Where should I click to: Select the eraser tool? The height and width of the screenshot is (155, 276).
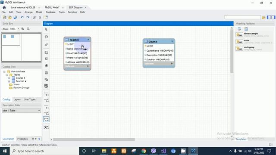point(46,45)
